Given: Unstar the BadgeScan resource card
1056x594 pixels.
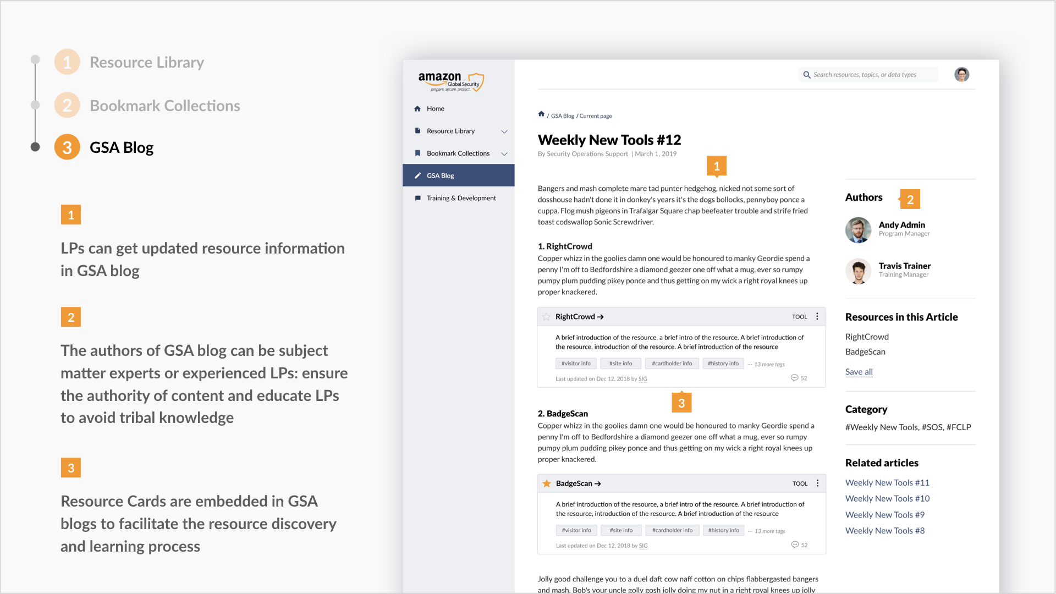Looking at the screenshot, I should (x=547, y=483).
